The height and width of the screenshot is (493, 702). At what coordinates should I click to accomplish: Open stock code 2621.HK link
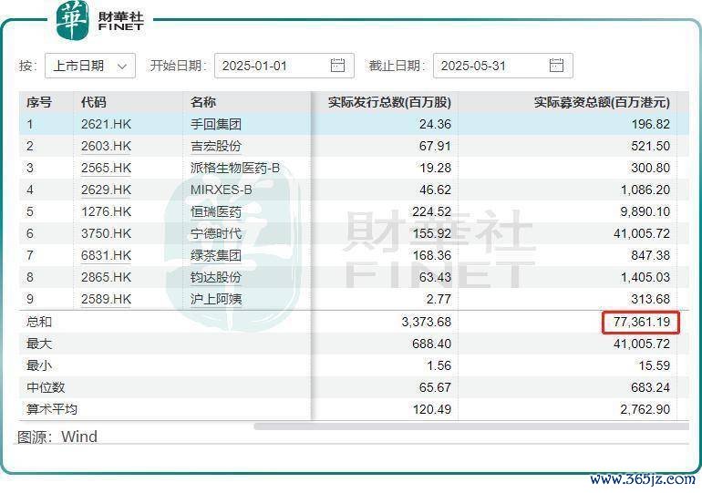click(106, 124)
